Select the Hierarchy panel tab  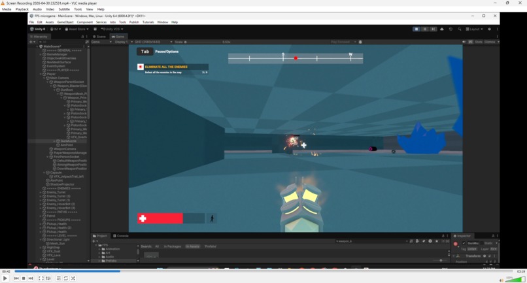(39, 37)
